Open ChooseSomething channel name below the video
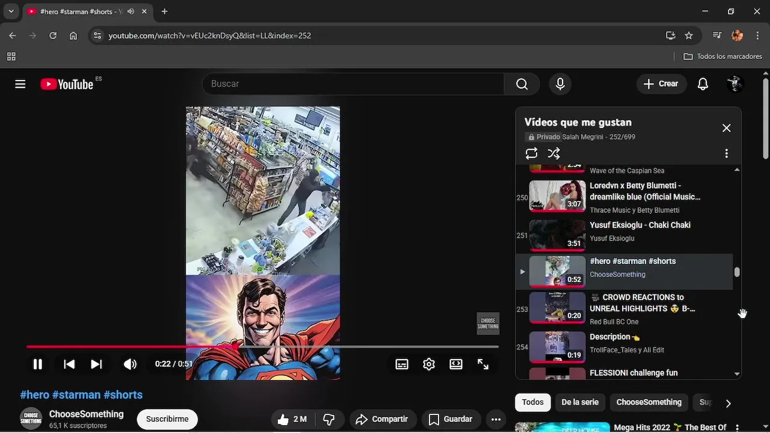 coord(86,414)
